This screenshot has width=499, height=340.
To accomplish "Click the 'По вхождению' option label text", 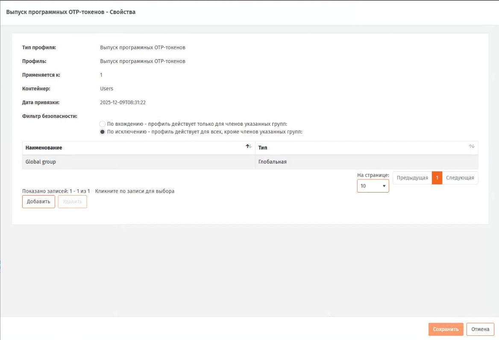I will tap(197, 124).
